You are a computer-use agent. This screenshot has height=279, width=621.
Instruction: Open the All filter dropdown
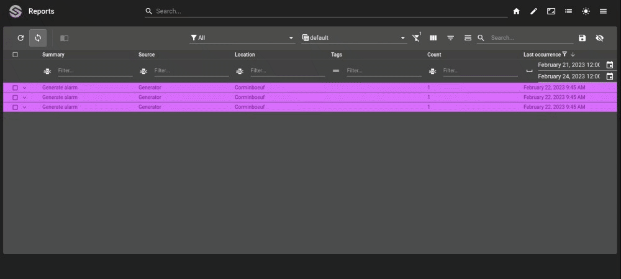click(x=242, y=38)
